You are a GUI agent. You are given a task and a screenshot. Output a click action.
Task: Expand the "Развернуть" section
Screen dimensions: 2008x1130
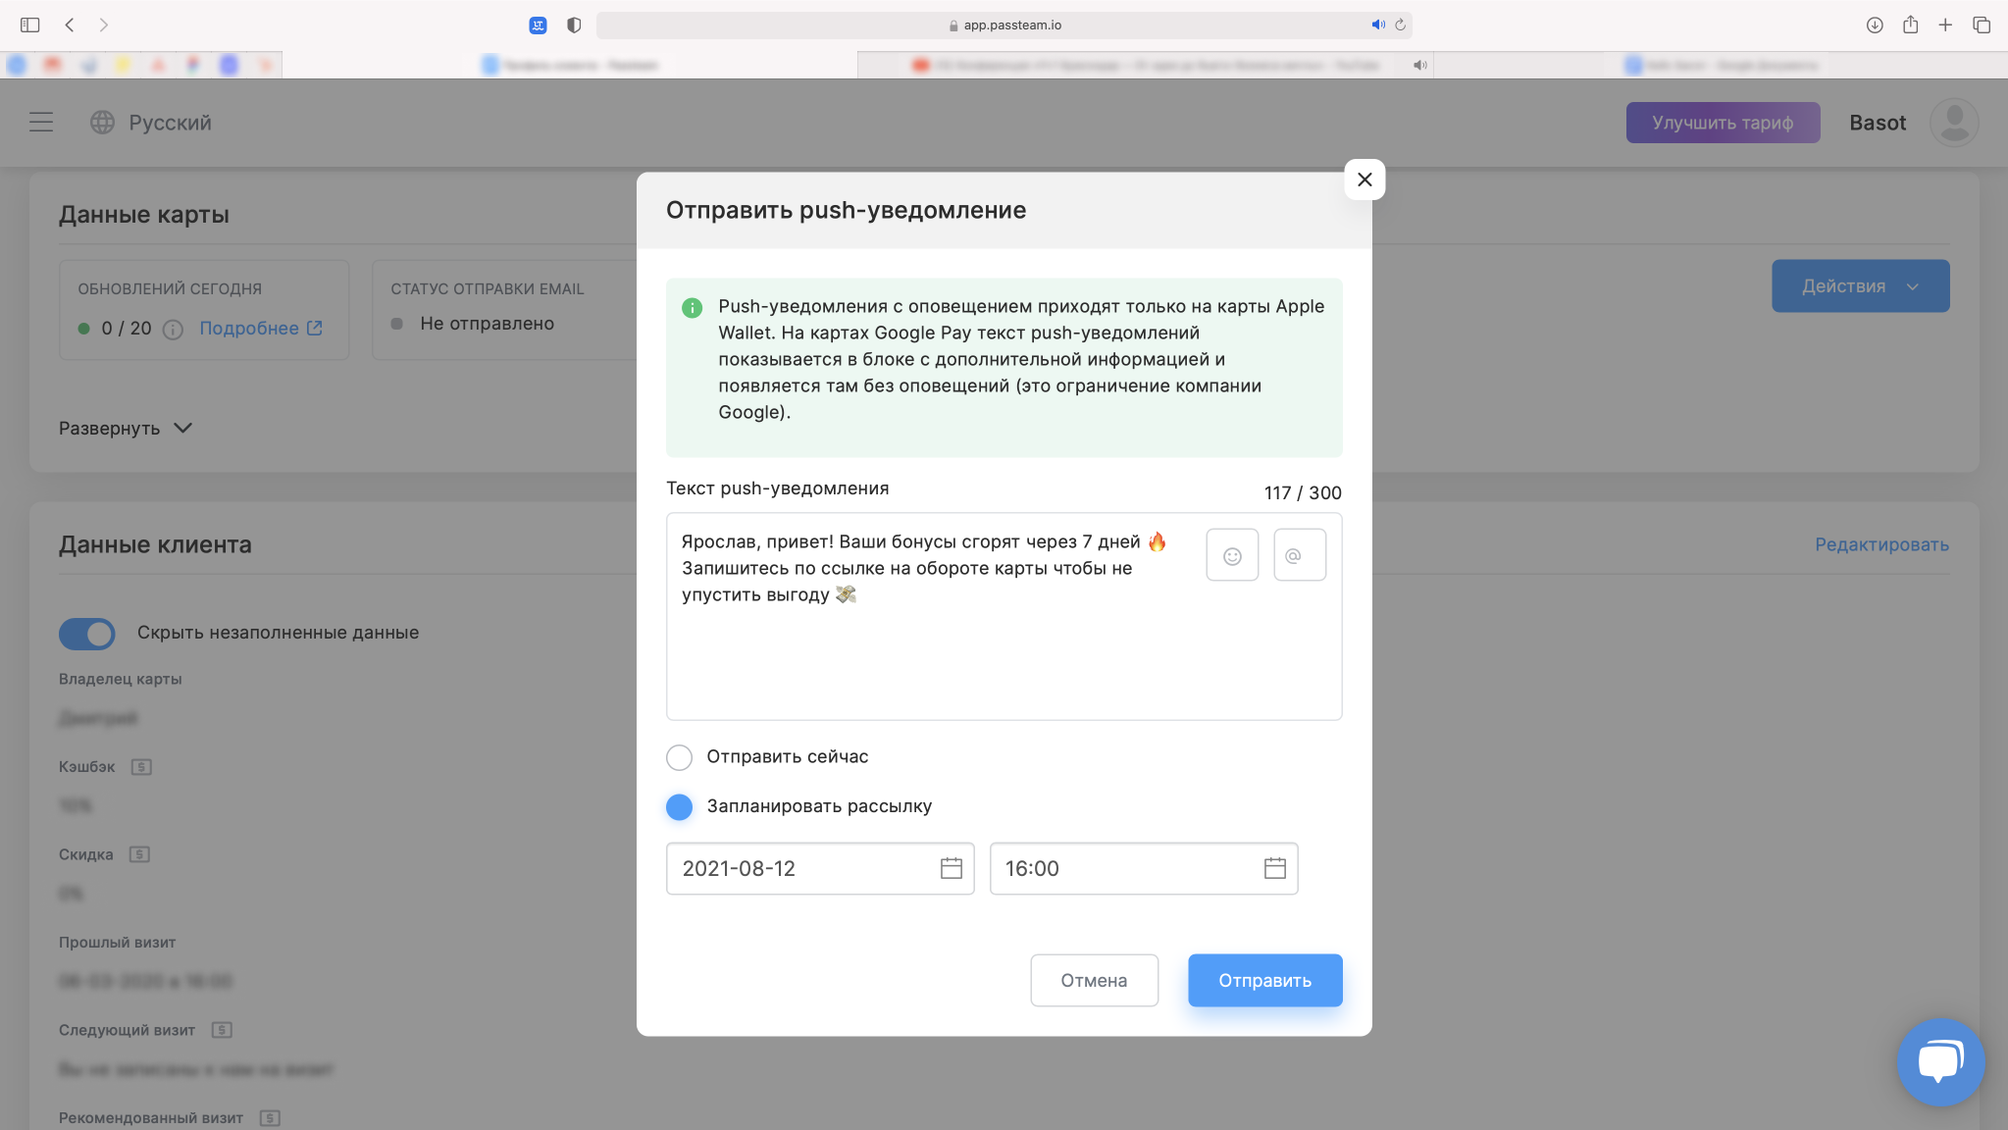(126, 429)
